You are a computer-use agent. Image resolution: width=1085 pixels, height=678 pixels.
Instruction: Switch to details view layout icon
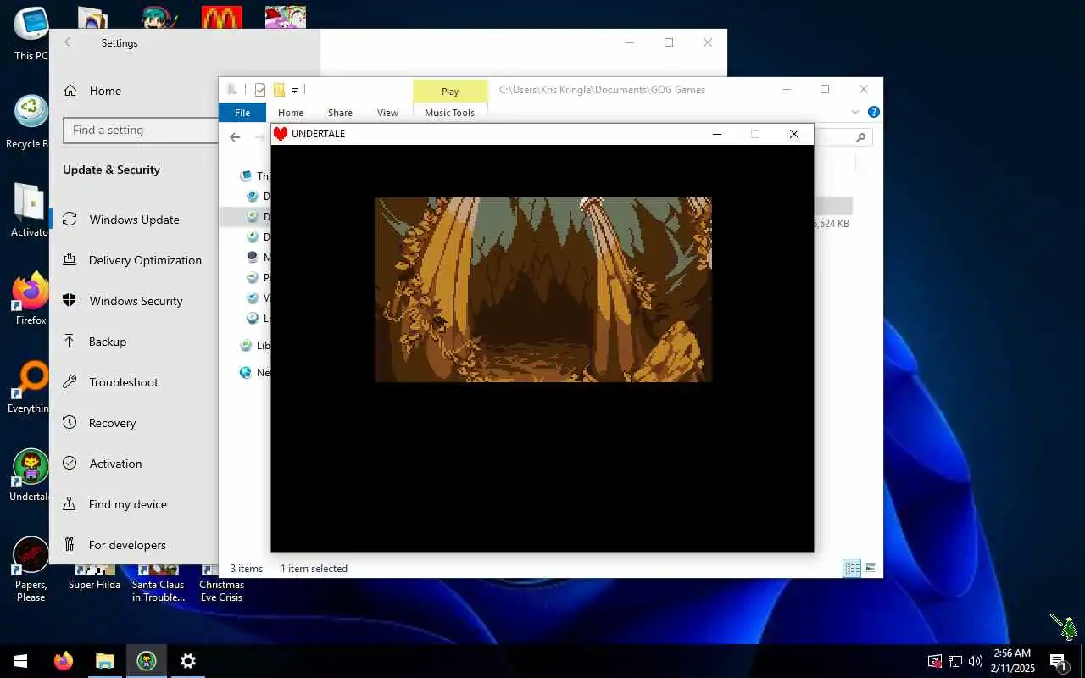pos(852,569)
